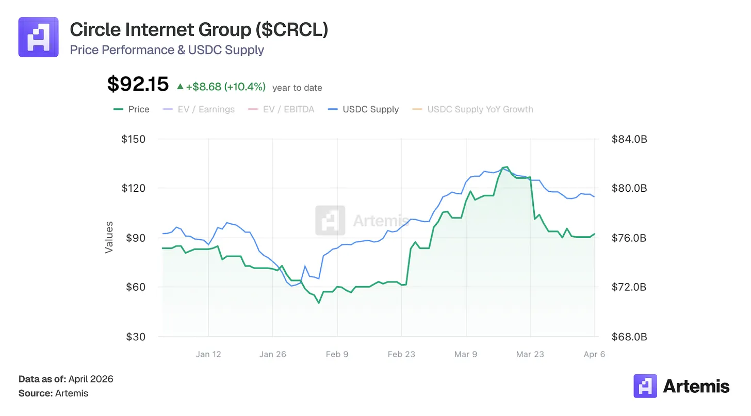Click the 'Source: Artemis' footer text
Image resolution: width=751 pixels, height=416 pixels.
[x=53, y=393]
